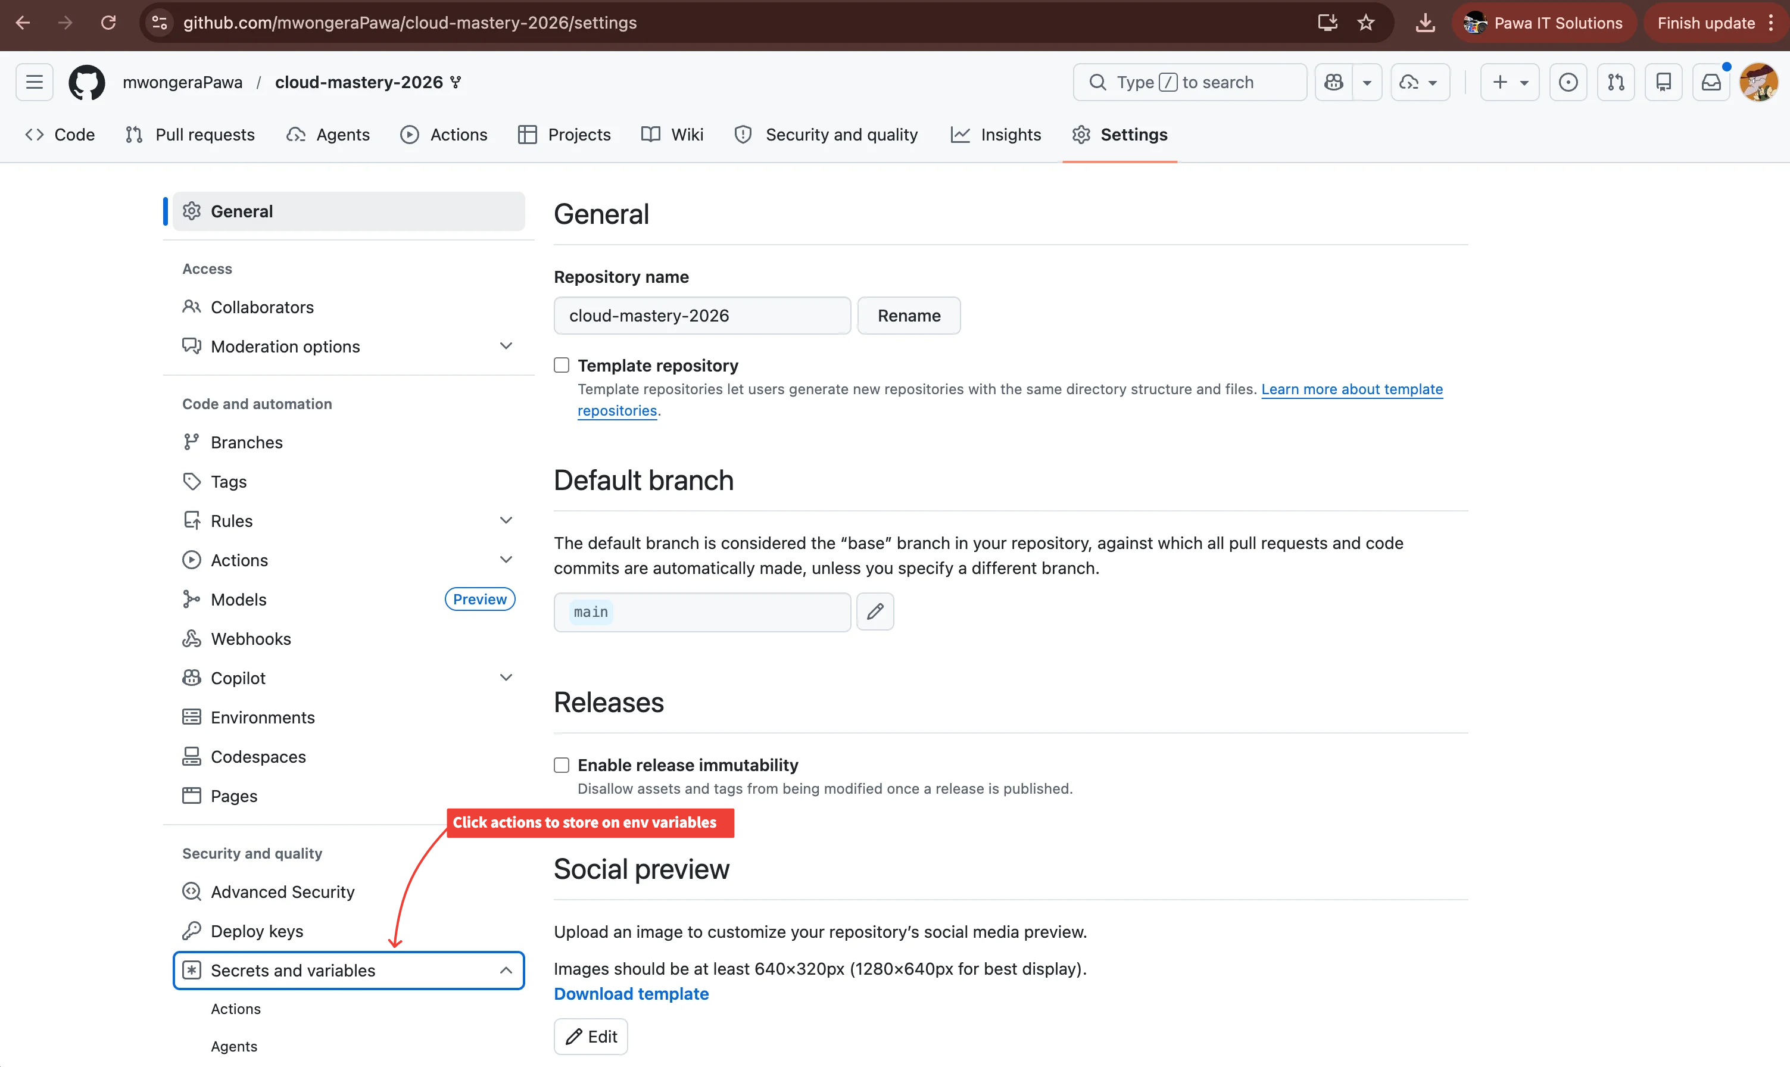Expand the sidebar Actions settings chevron

506,559
